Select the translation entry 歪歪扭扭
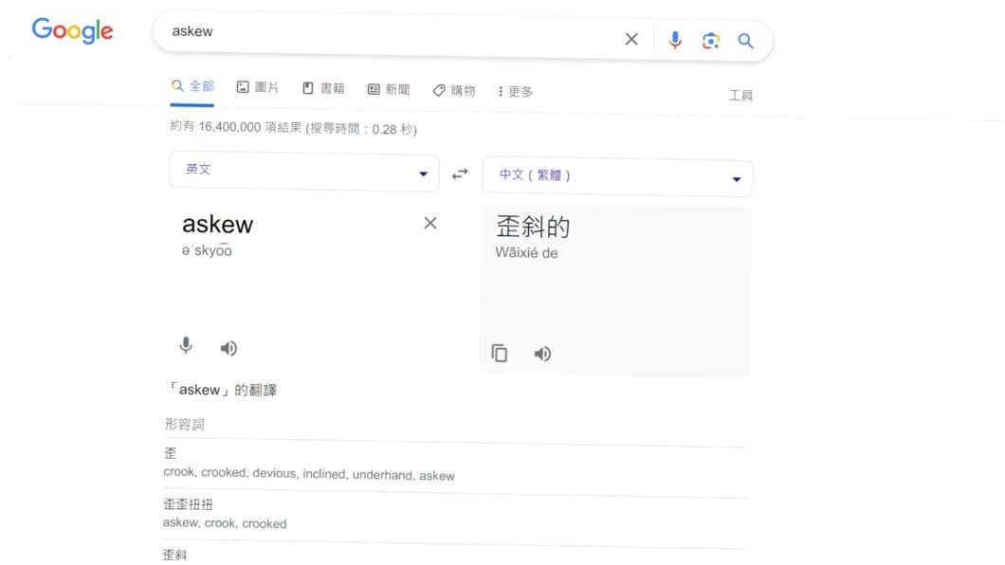This screenshot has height=565, width=1005. click(188, 504)
